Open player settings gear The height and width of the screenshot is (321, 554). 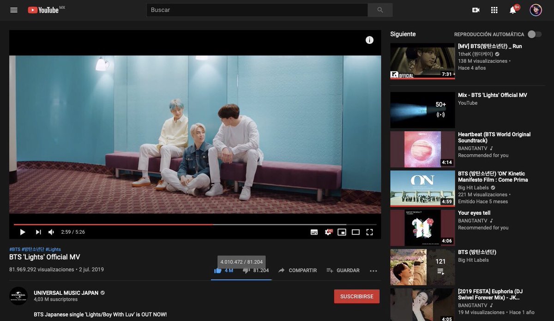328,232
